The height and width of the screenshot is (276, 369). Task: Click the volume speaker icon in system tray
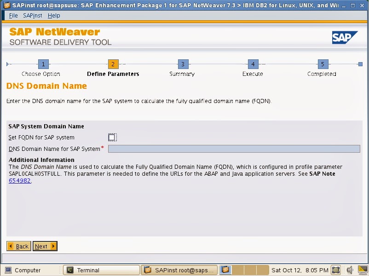pos(350,270)
